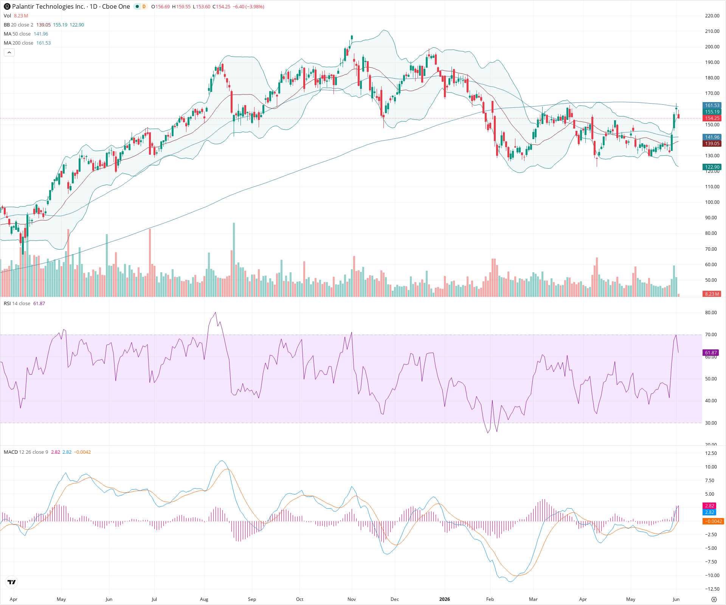Click the 155.19 tag on price axis
This screenshot has width=726, height=605.
pos(712,112)
